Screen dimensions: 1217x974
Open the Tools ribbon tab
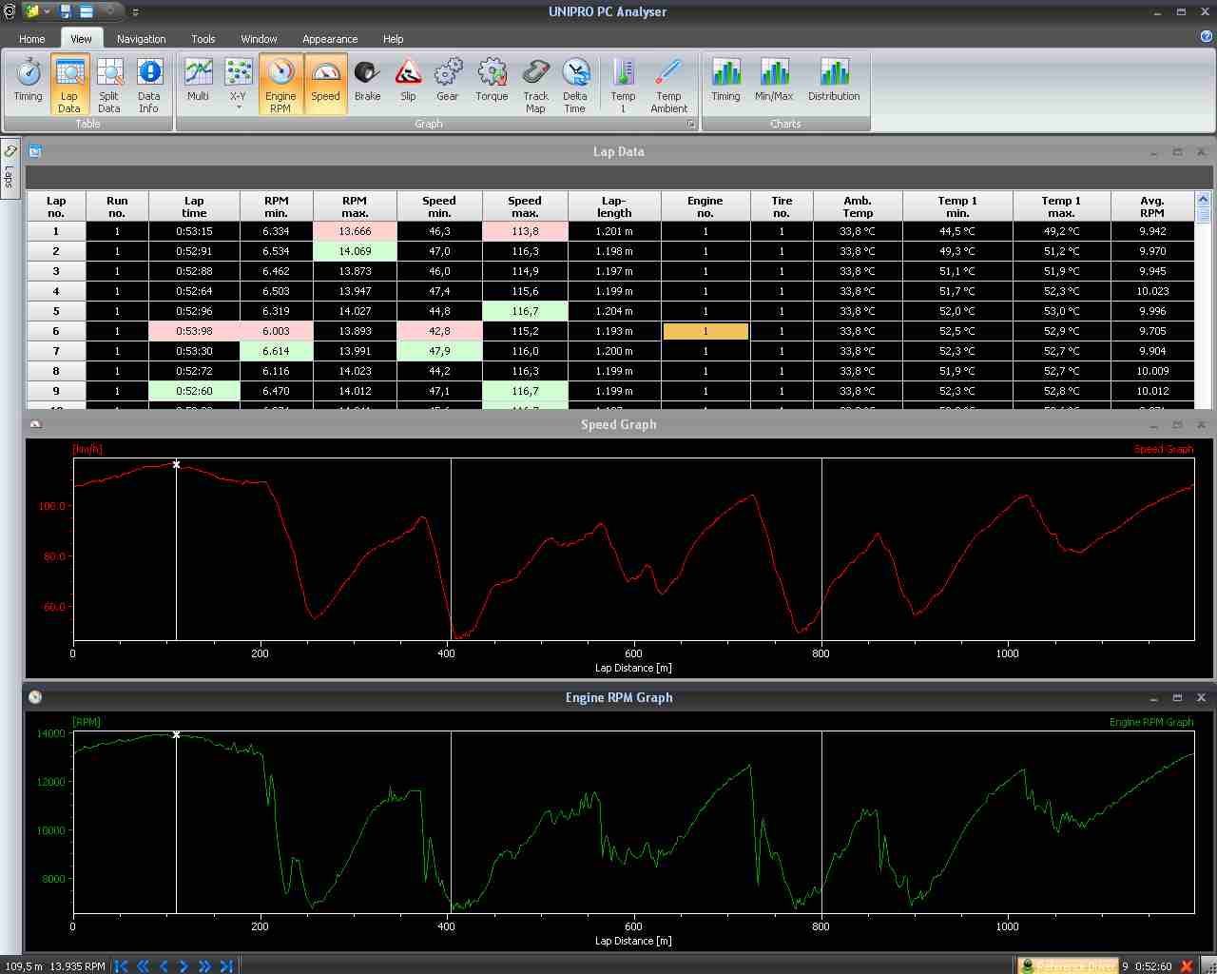coord(203,39)
